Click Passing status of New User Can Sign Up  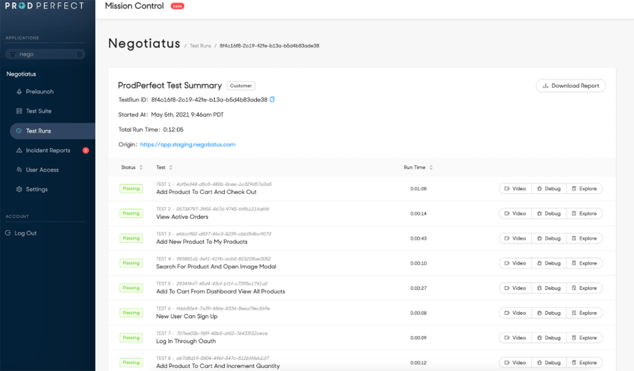point(131,312)
